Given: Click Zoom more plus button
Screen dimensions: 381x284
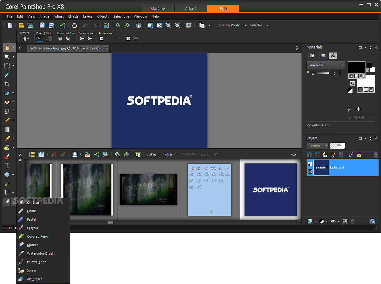Looking at the screenshot, I should point(90,38).
